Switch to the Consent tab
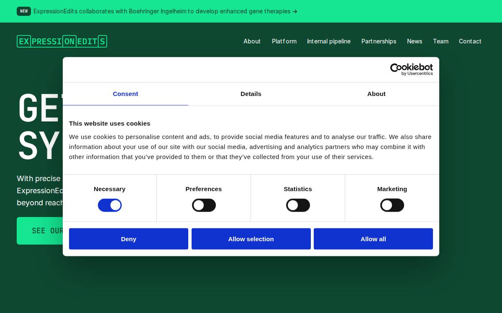Image resolution: width=502 pixels, height=313 pixels. [125, 94]
